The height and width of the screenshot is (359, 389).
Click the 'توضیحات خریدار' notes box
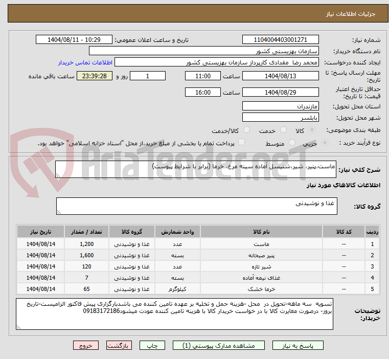174,313
